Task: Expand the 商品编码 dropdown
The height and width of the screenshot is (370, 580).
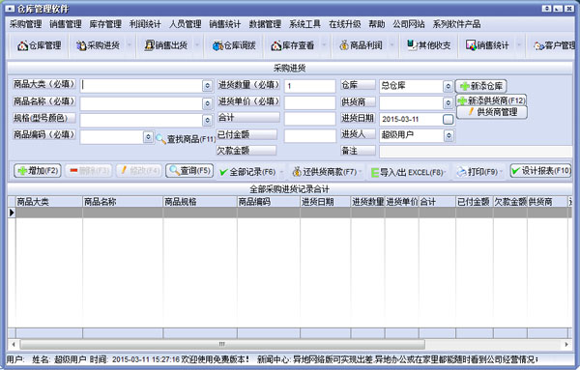Action: point(148,137)
